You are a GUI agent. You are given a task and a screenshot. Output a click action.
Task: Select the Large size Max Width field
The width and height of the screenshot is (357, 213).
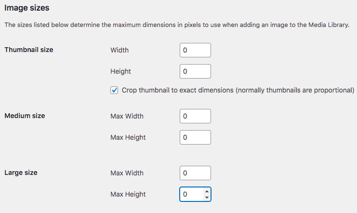point(195,173)
